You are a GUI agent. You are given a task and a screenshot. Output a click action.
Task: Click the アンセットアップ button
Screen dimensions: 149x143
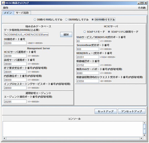point(131,111)
